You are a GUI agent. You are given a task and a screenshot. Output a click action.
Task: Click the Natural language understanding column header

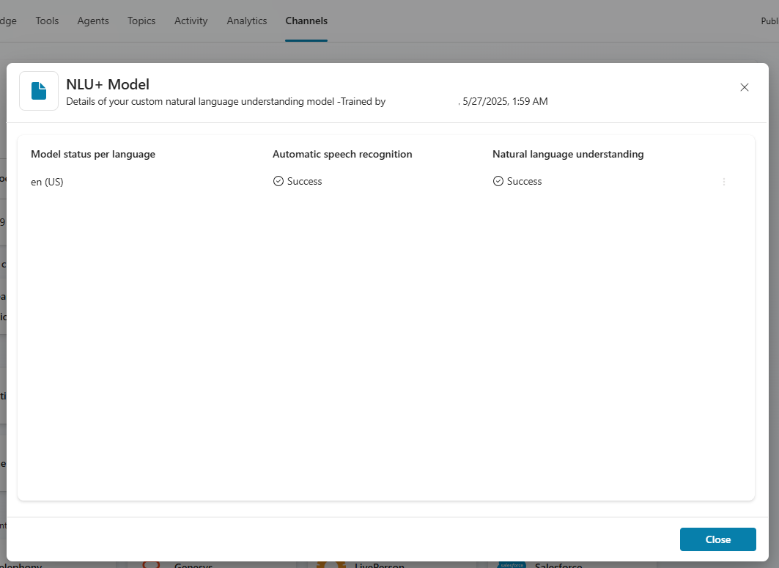click(x=568, y=154)
